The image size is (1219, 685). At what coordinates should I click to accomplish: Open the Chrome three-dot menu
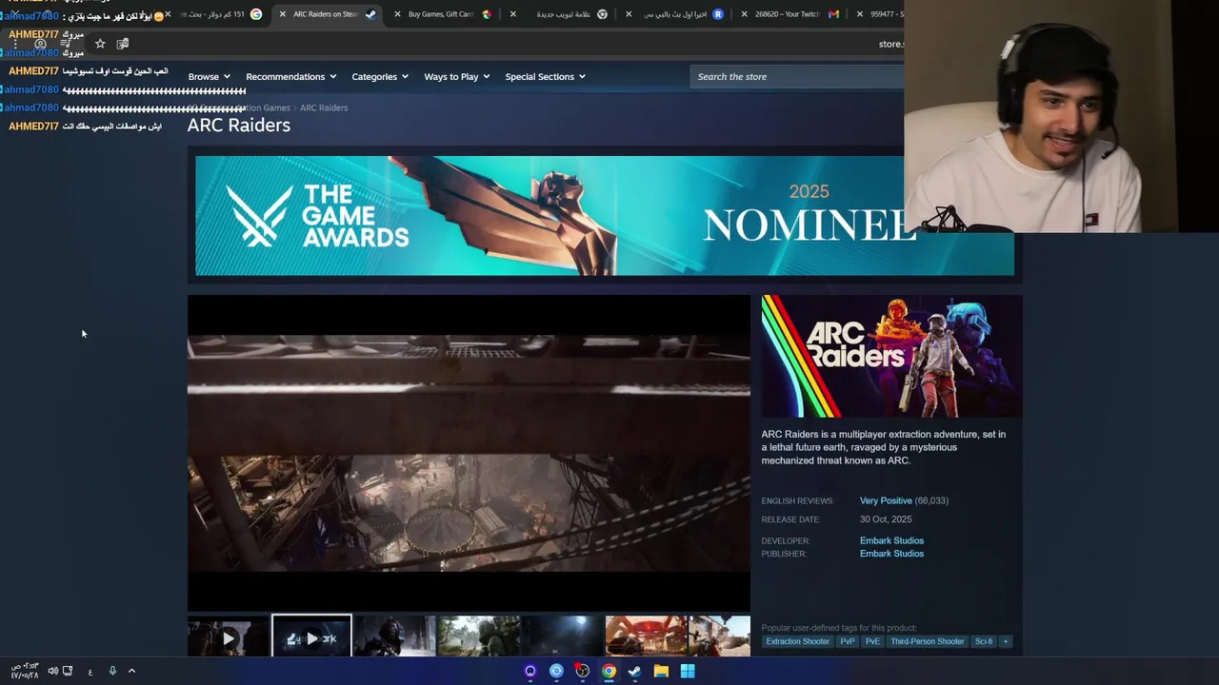[x=14, y=44]
